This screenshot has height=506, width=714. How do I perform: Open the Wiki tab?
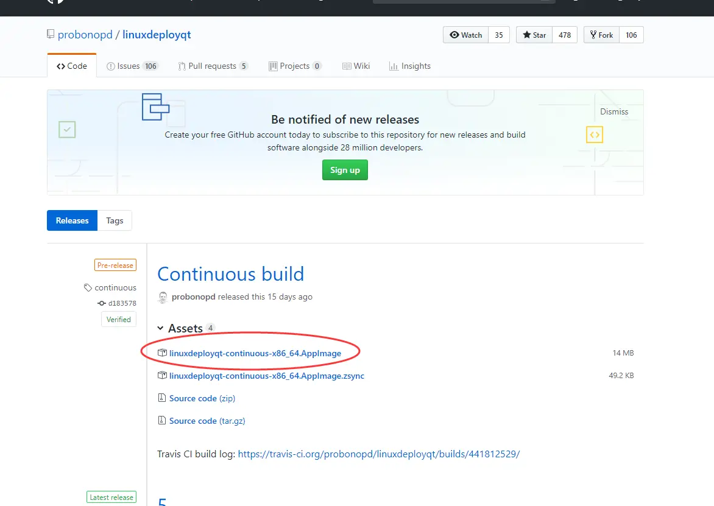tap(356, 66)
